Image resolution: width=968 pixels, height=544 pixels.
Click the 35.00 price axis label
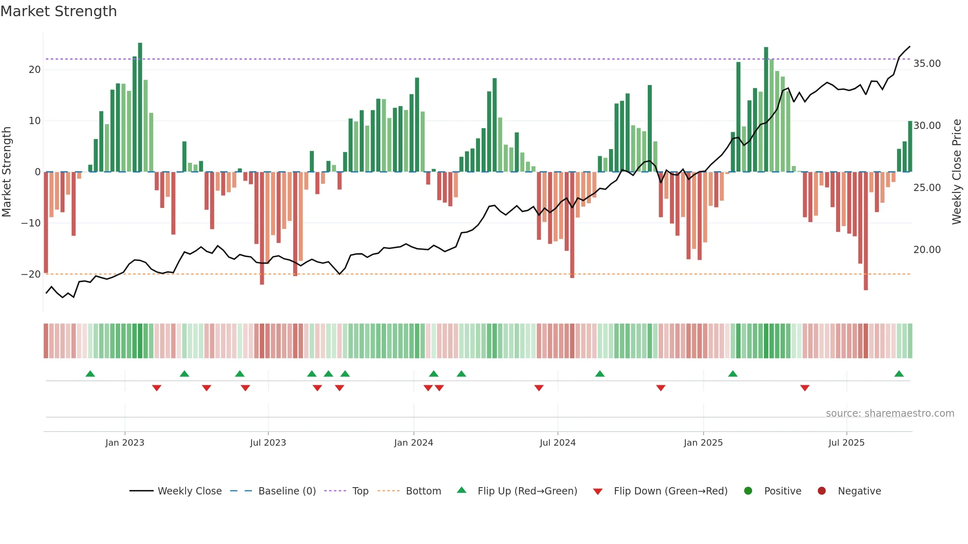[x=927, y=64]
